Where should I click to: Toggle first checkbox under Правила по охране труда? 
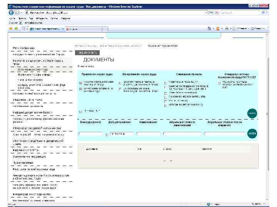[x=80, y=83]
